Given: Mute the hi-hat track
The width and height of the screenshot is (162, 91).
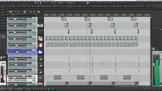Looking at the screenshot, I should click(33, 76).
